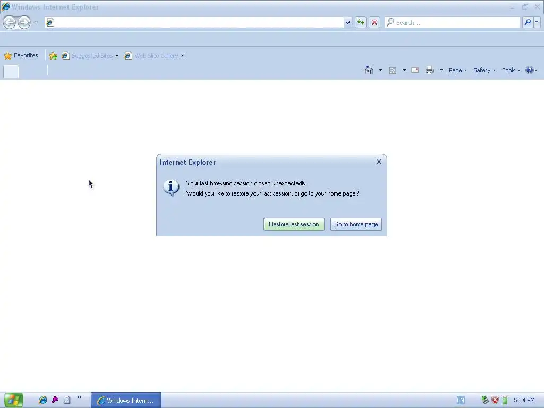Open Web Slice Gallery link
544x408 pixels.
(151, 55)
